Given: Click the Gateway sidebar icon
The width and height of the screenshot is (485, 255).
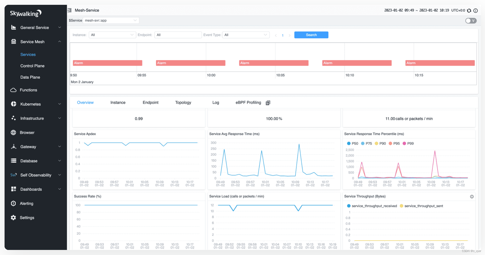Looking at the screenshot, I should (x=13, y=147).
